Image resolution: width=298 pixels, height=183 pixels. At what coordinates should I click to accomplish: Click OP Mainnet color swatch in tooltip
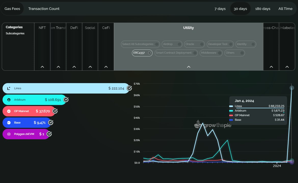(x=231, y=115)
